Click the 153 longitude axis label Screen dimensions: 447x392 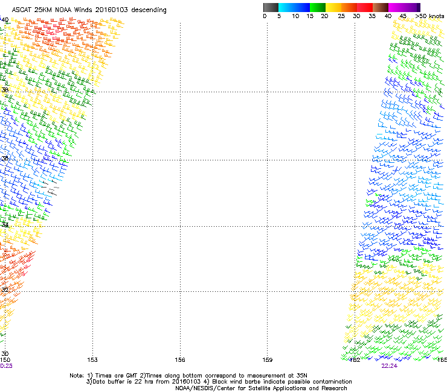click(92, 360)
